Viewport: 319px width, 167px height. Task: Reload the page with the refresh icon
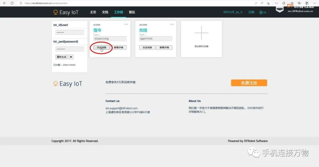pos(12,3)
